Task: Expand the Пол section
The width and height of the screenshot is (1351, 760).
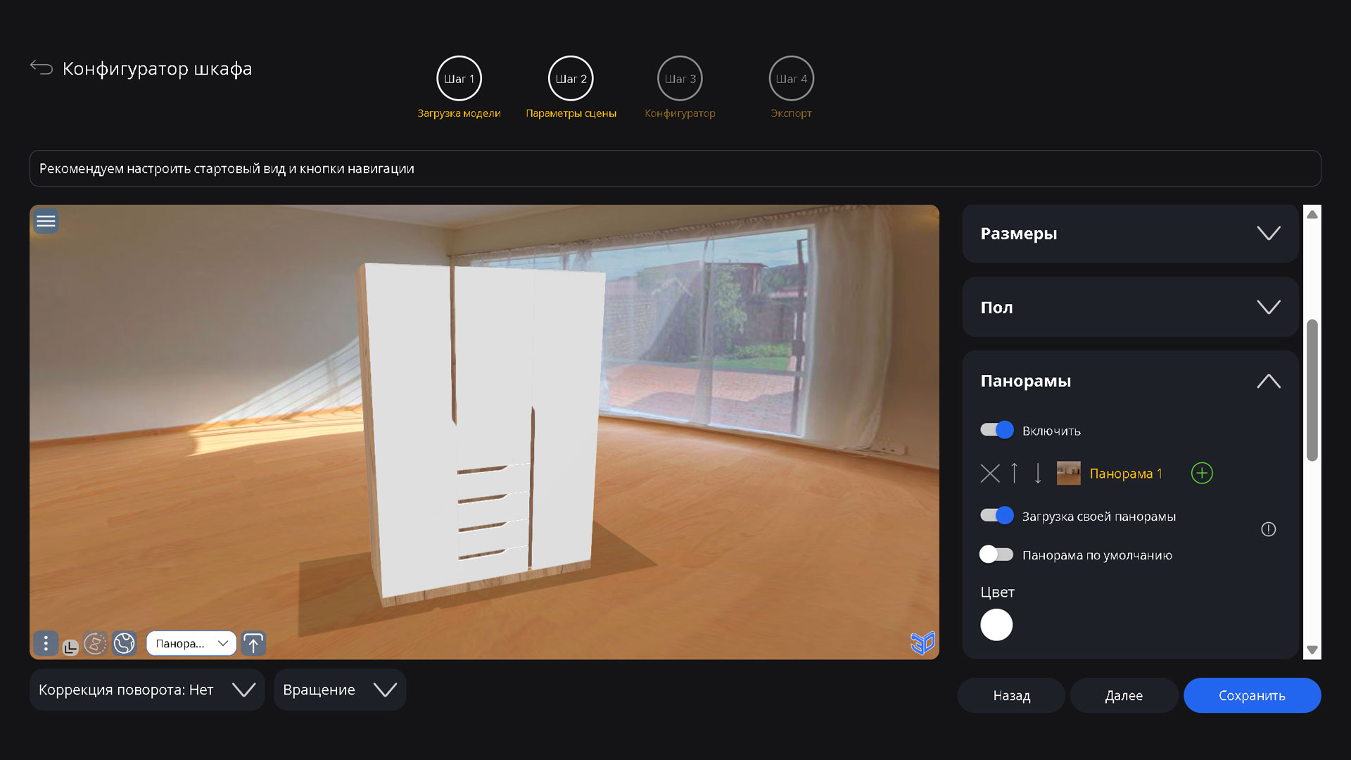Action: [x=1269, y=307]
